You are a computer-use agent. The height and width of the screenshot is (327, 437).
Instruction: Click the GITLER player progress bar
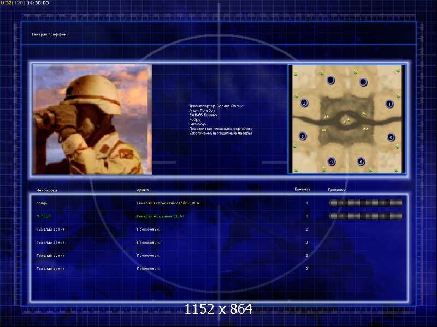pyautogui.click(x=365, y=216)
